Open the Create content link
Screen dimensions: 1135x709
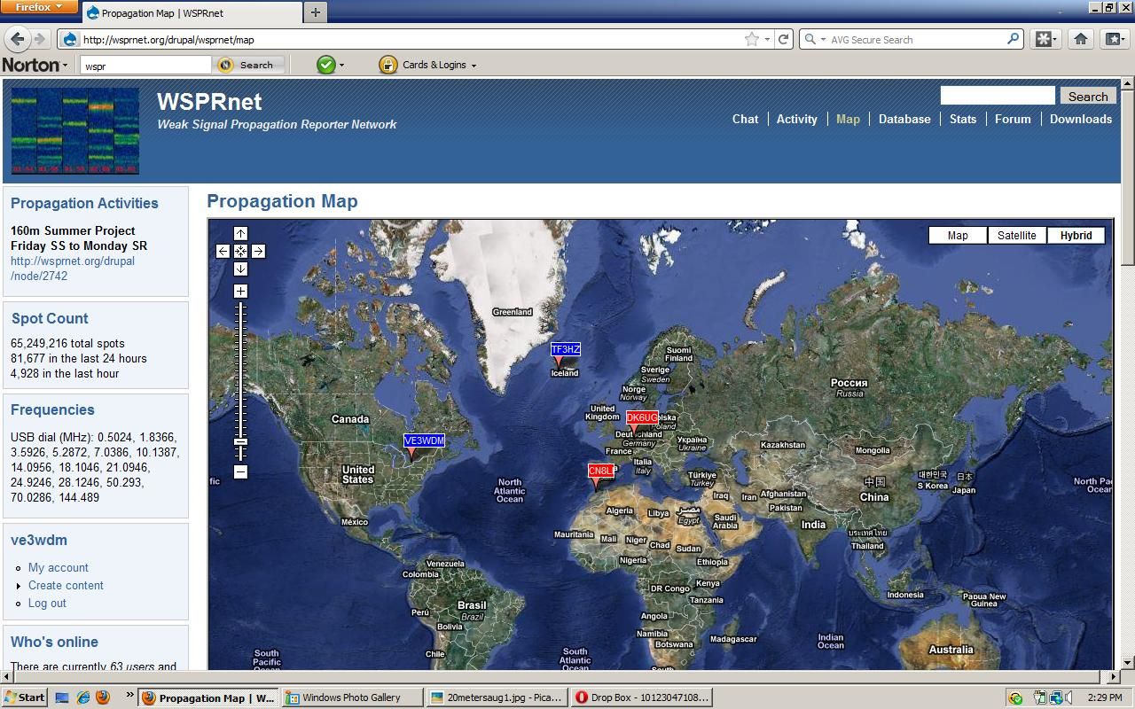click(x=66, y=585)
